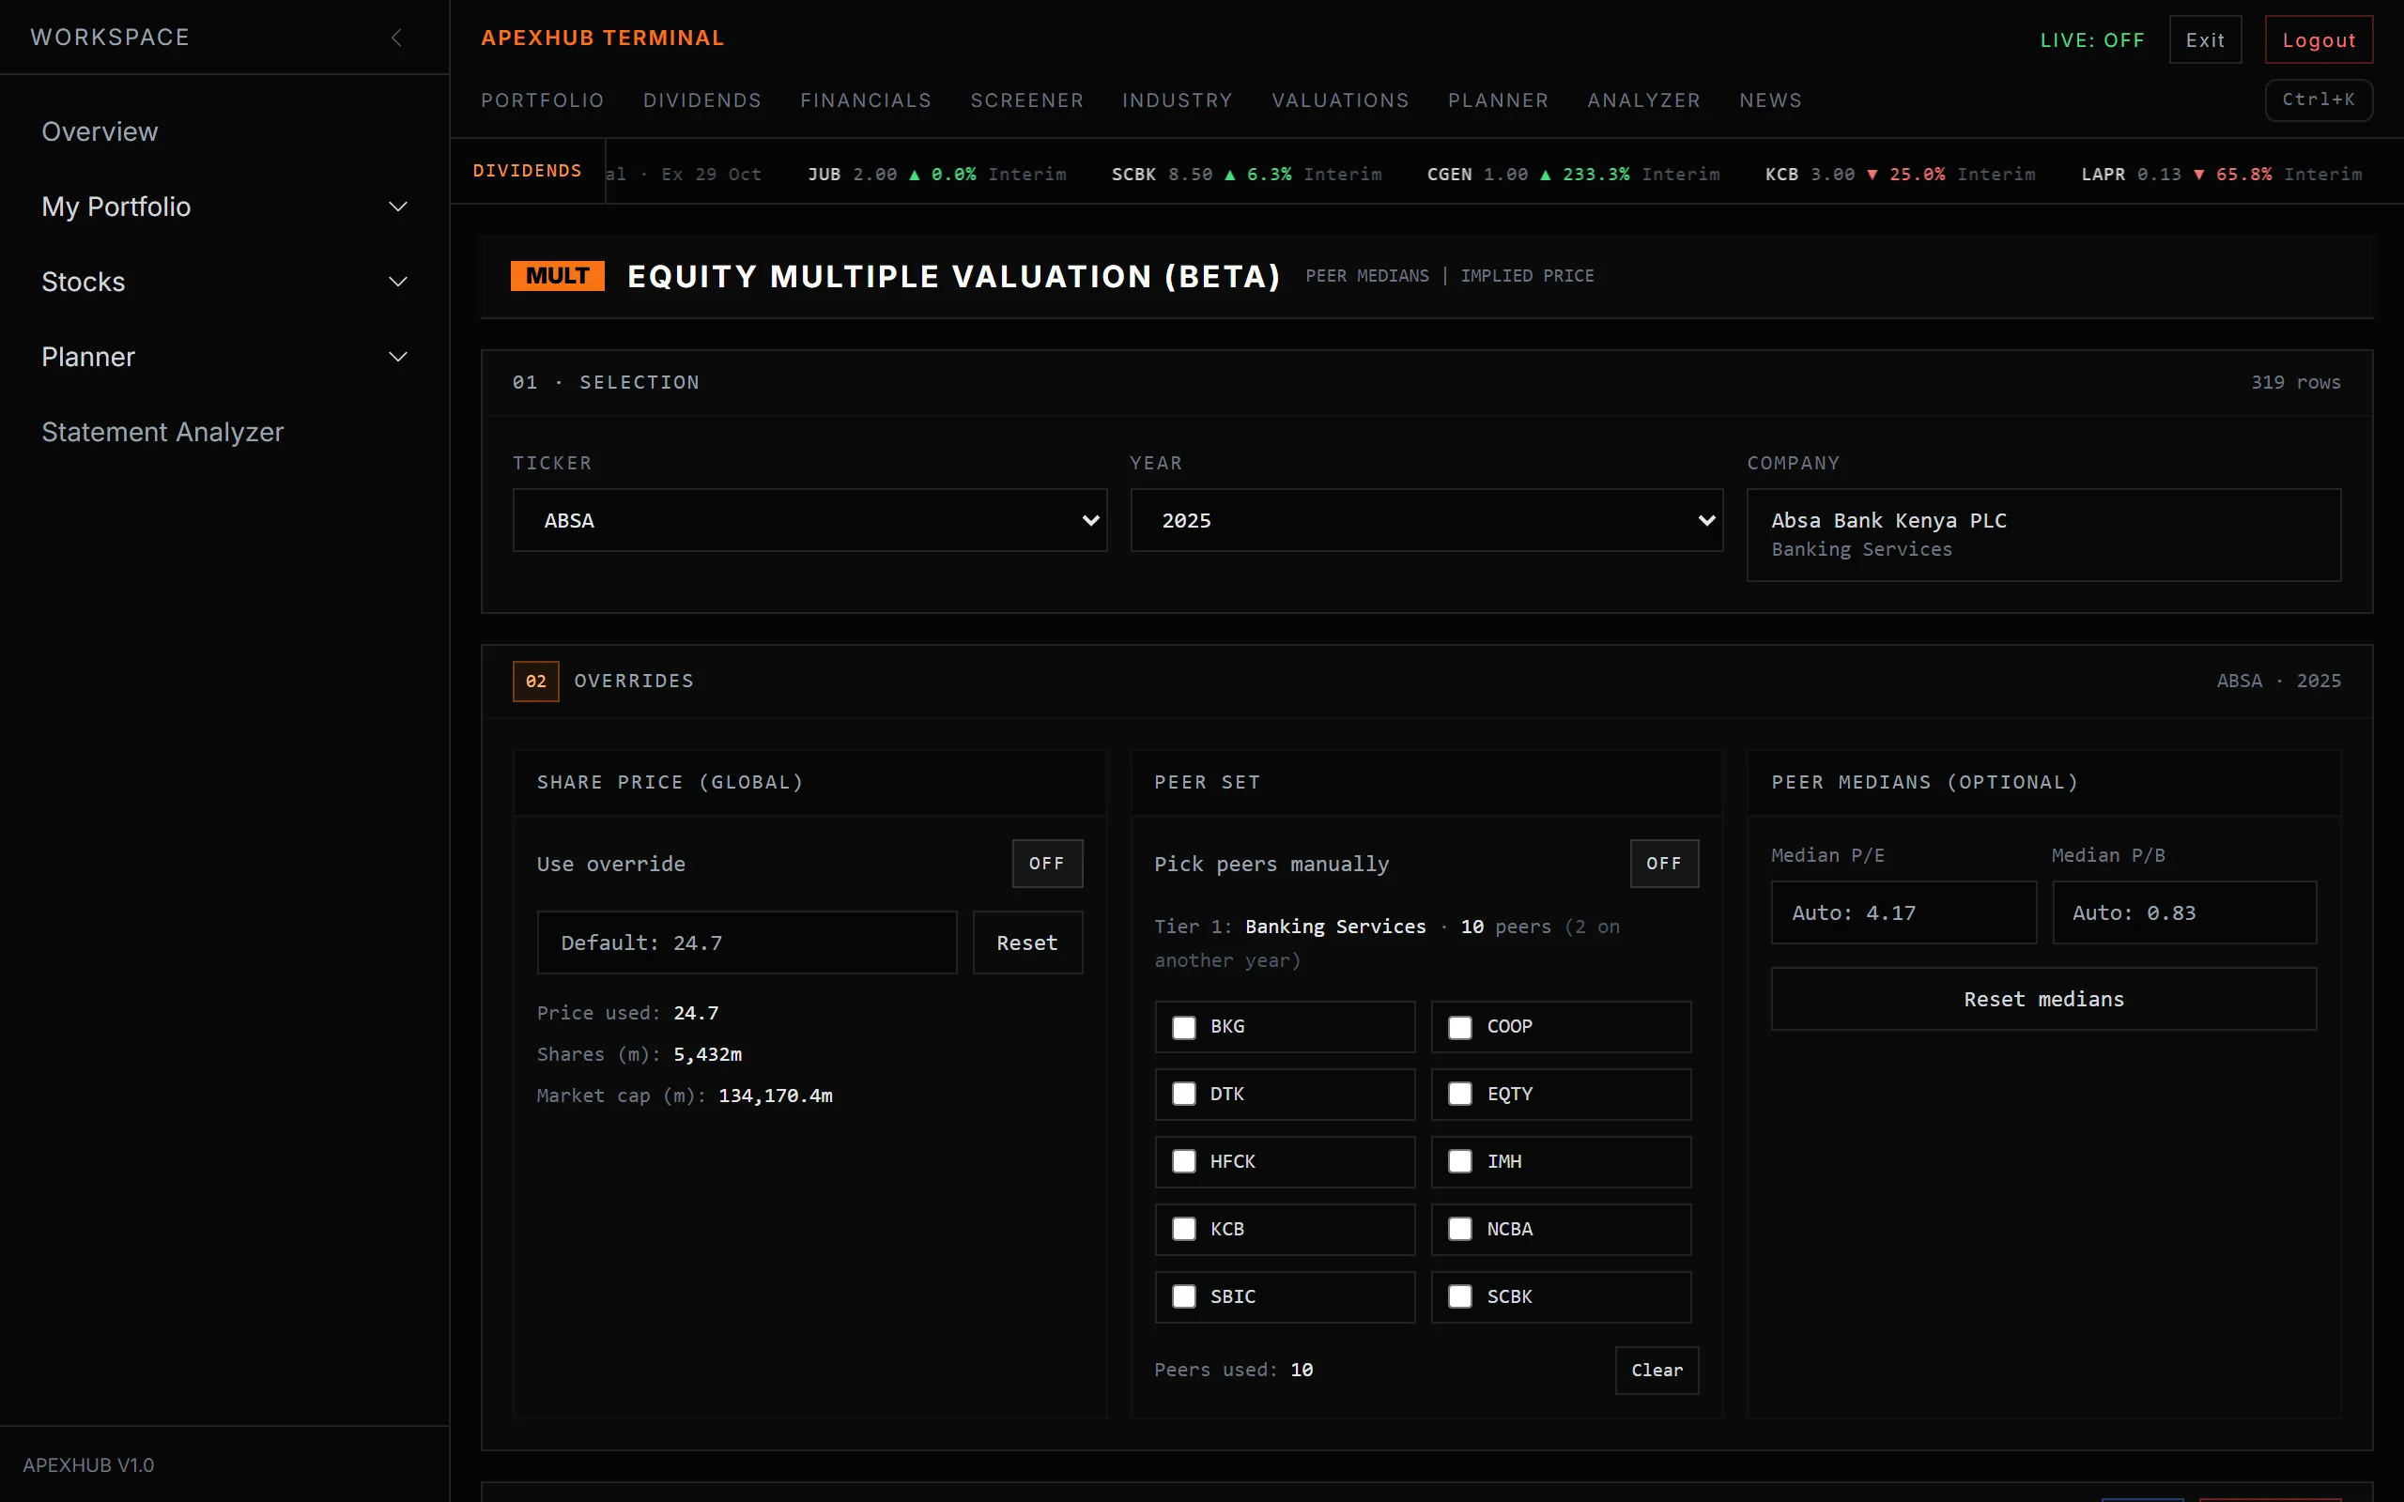Focus the Median P/E input field
Viewport: 2404px width, 1502px height.
[x=1903, y=912]
